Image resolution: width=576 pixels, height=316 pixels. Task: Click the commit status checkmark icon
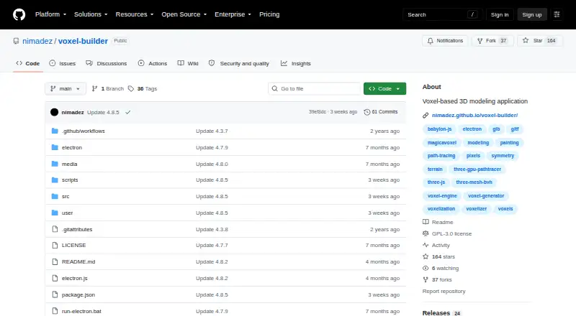(128, 112)
